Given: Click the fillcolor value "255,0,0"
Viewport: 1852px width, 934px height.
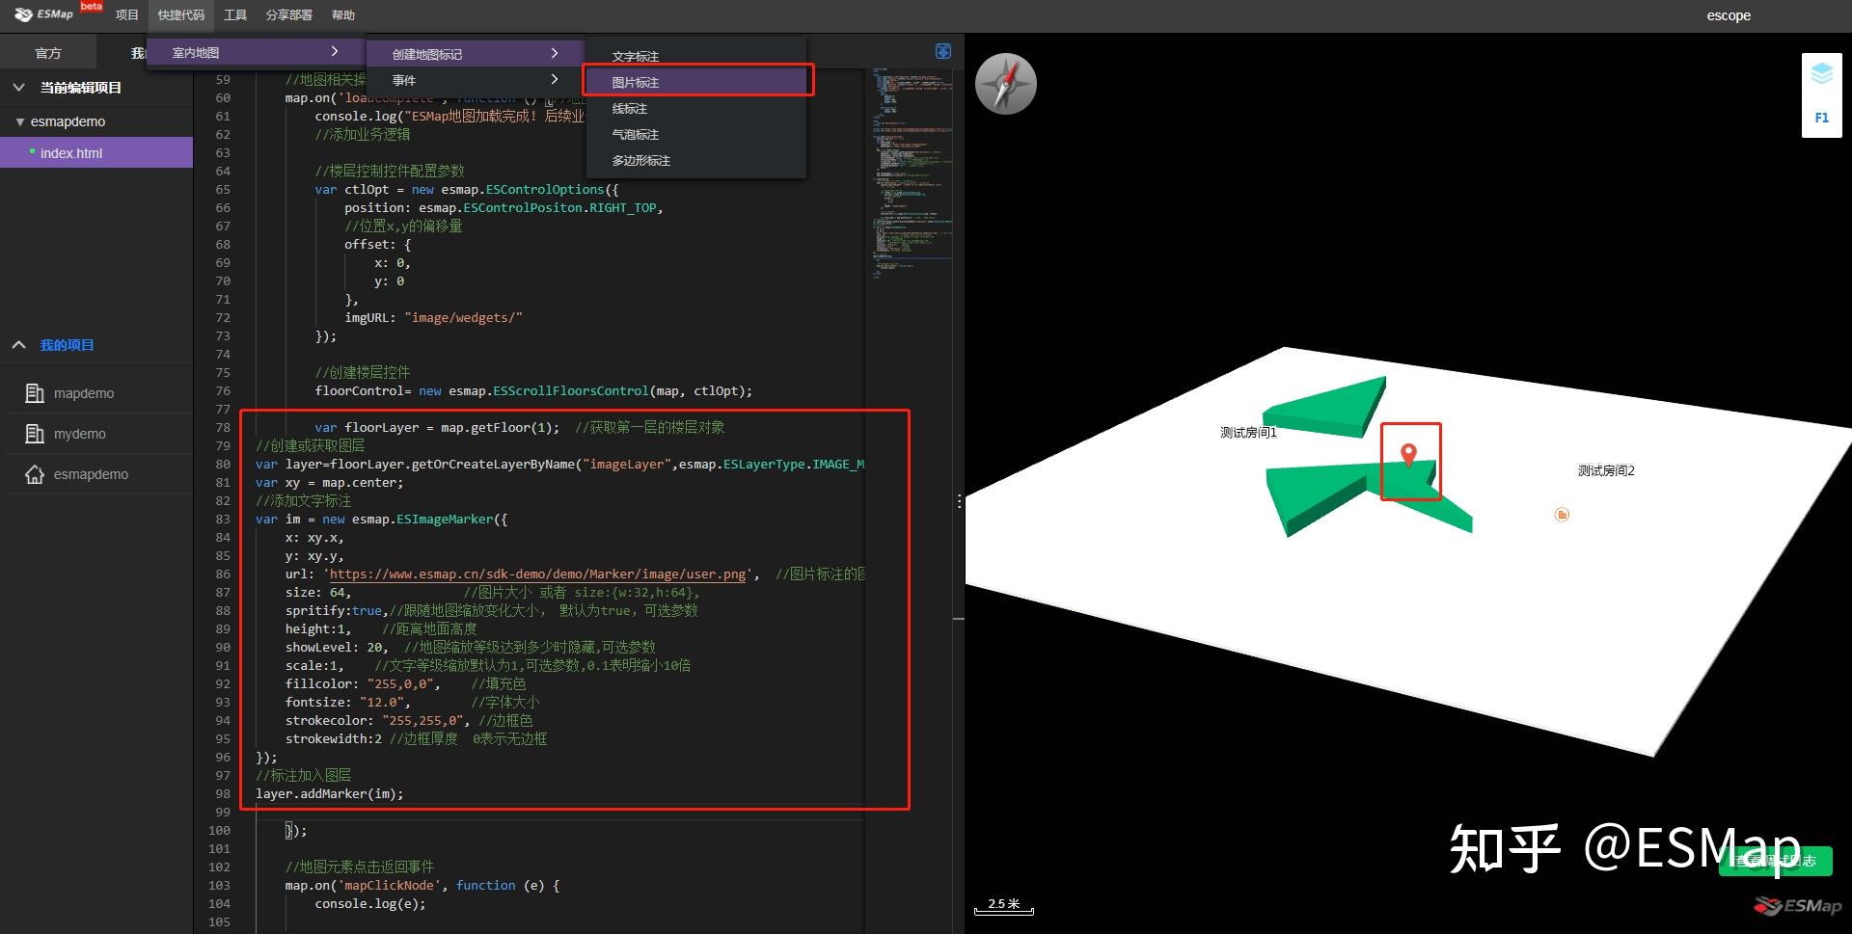Looking at the screenshot, I should coord(400,683).
